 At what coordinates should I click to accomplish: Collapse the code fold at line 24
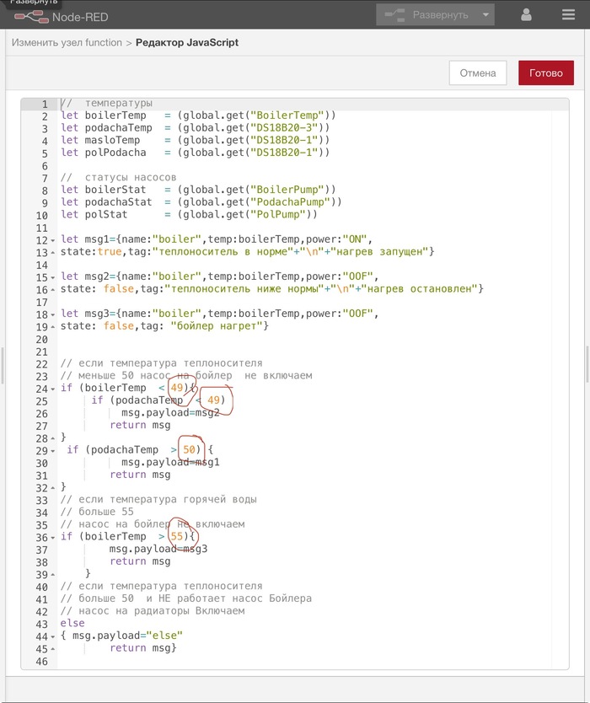point(53,389)
